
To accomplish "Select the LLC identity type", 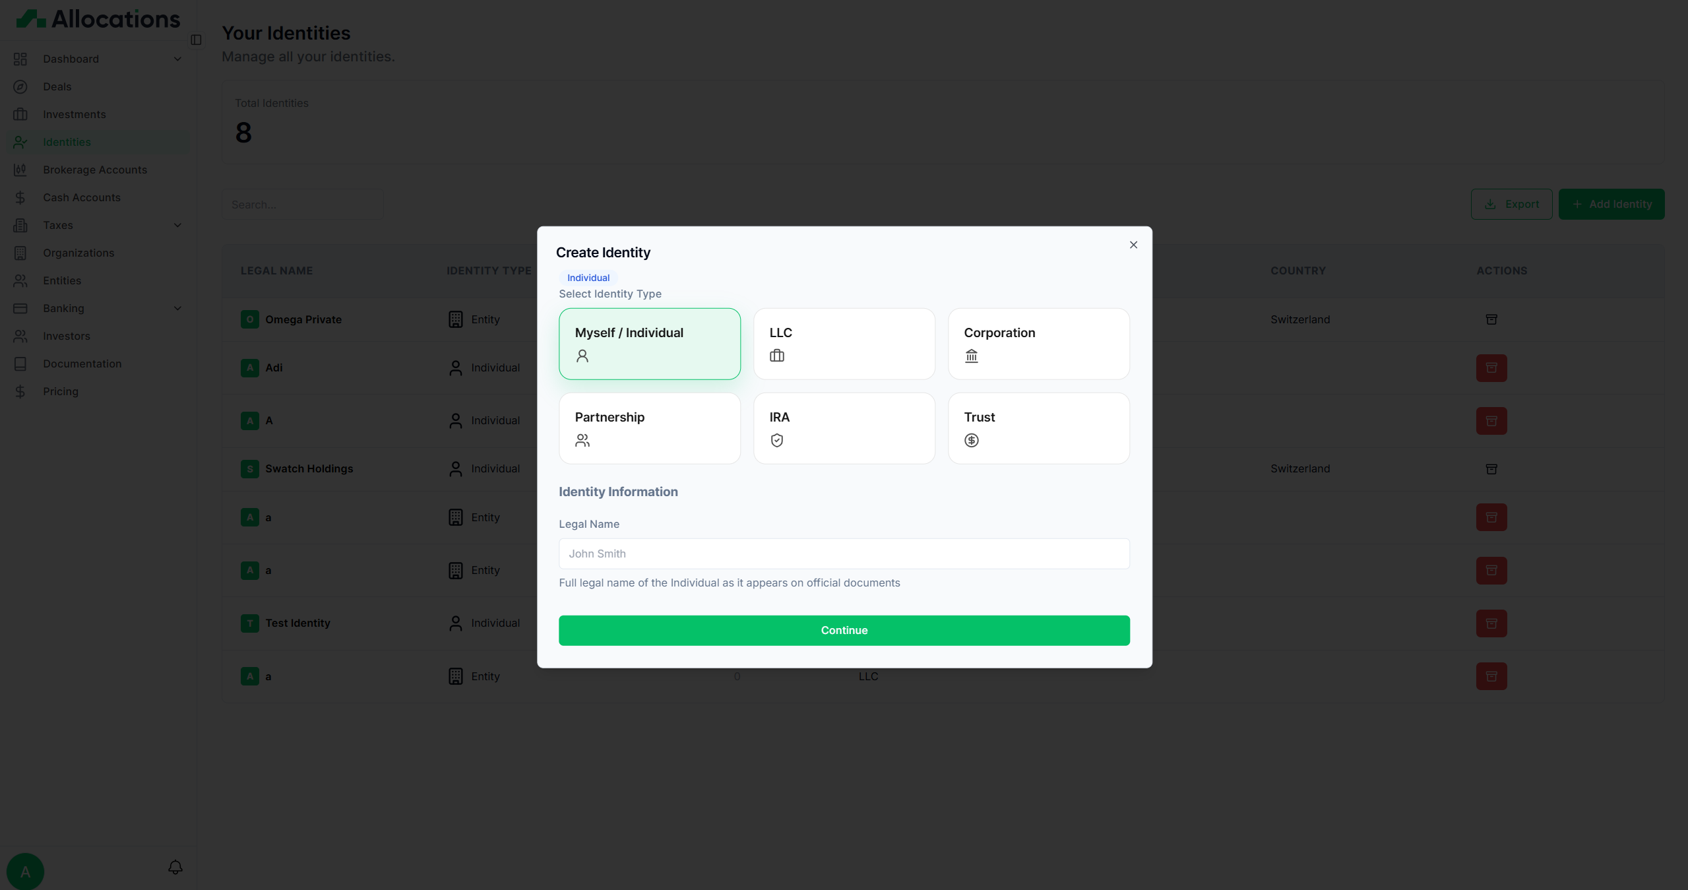I will [844, 344].
